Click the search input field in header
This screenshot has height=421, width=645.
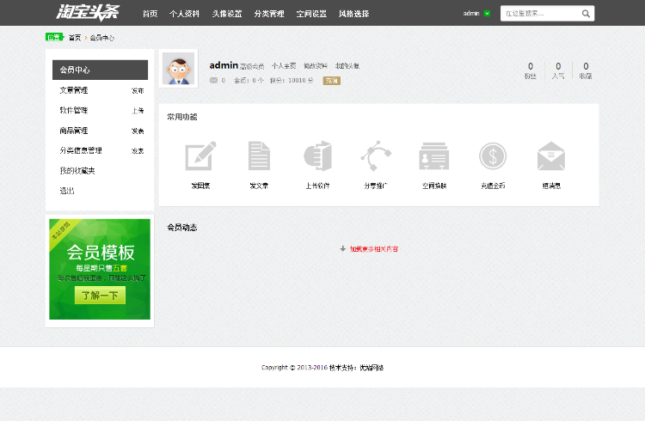pos(539,14)
